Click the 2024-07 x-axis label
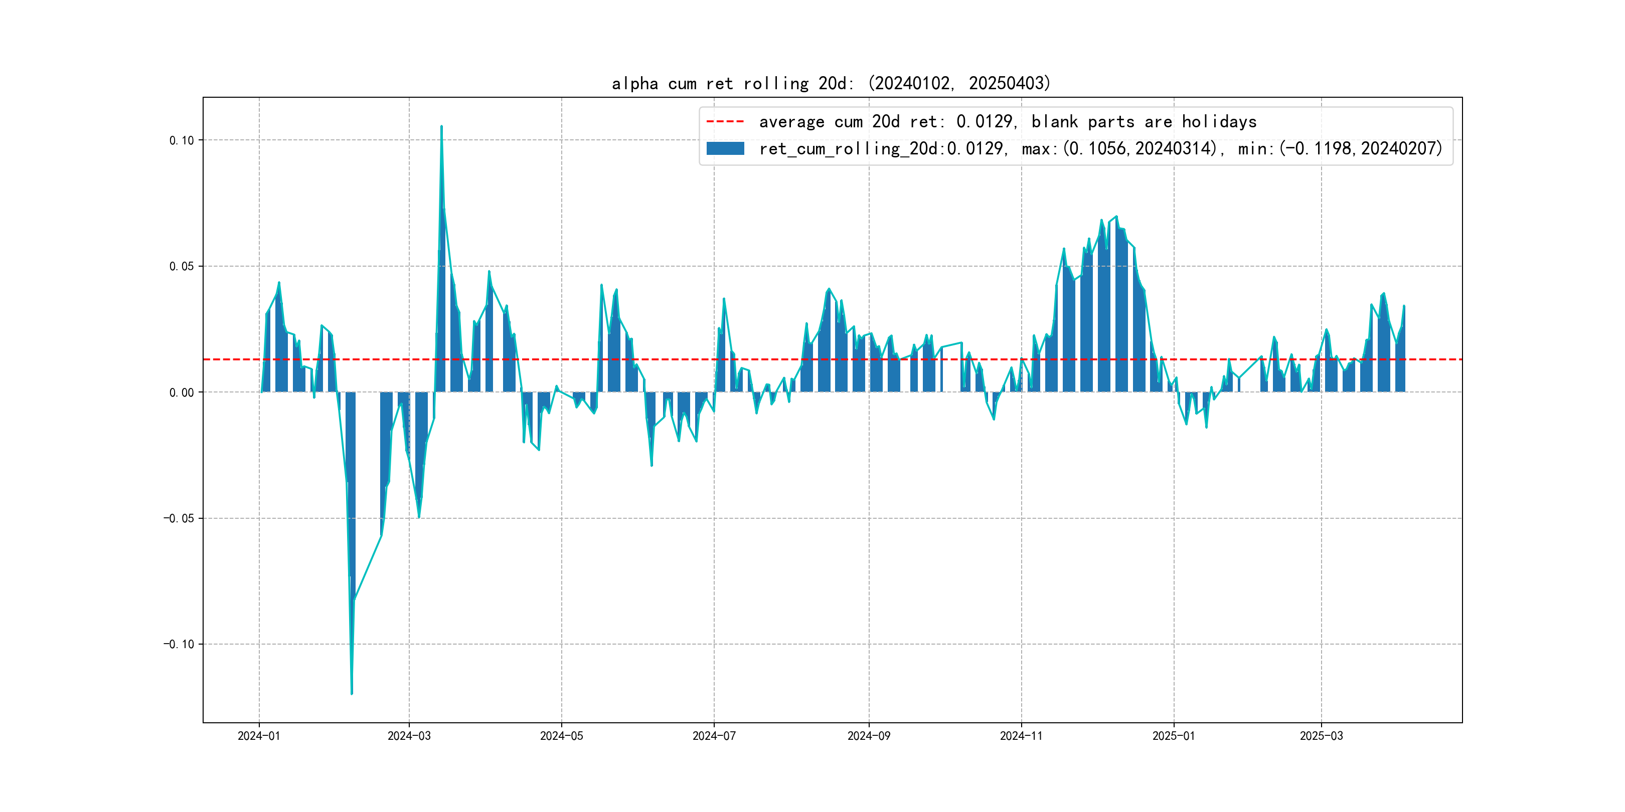This screenshot has height=812, width=1625. (714, 736)
